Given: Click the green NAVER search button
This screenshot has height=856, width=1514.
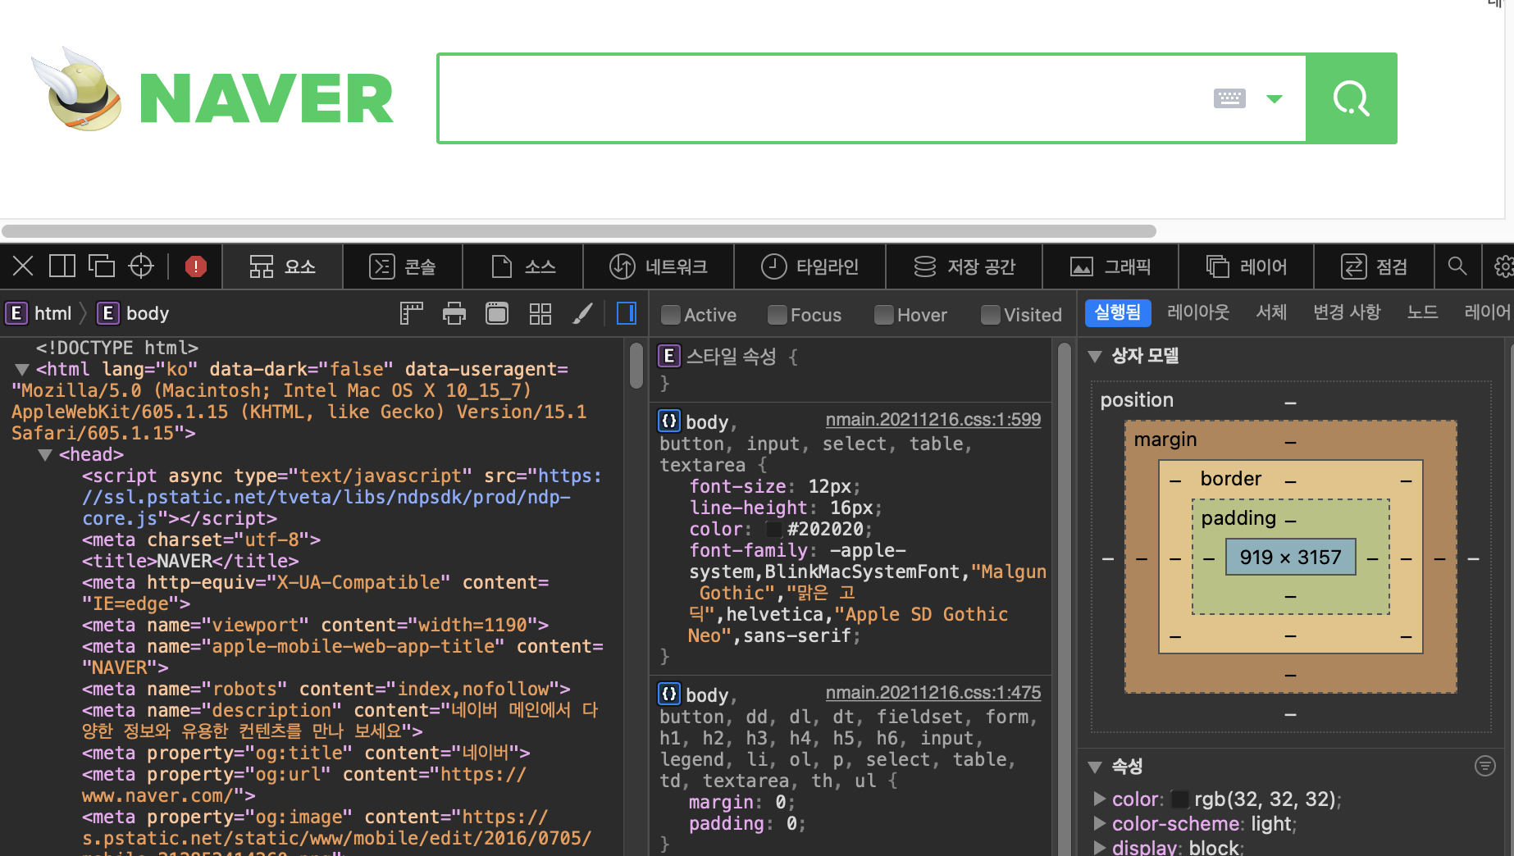Looking at the screenshot, I should (x=1352, y=98).
